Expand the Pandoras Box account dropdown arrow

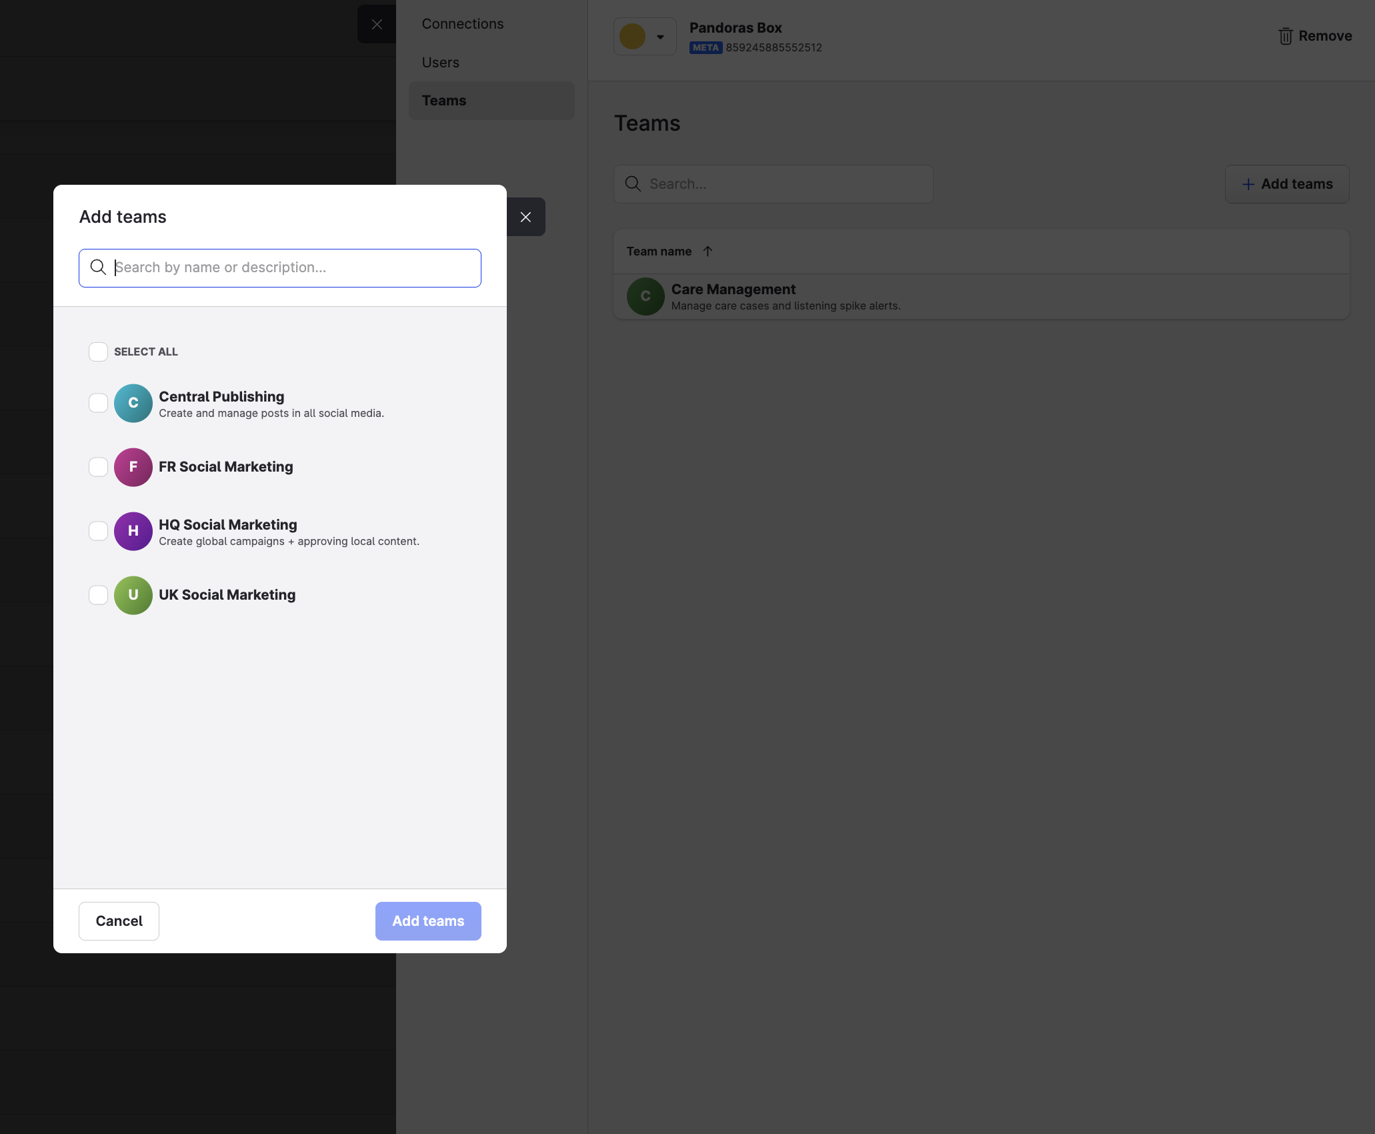660,37
